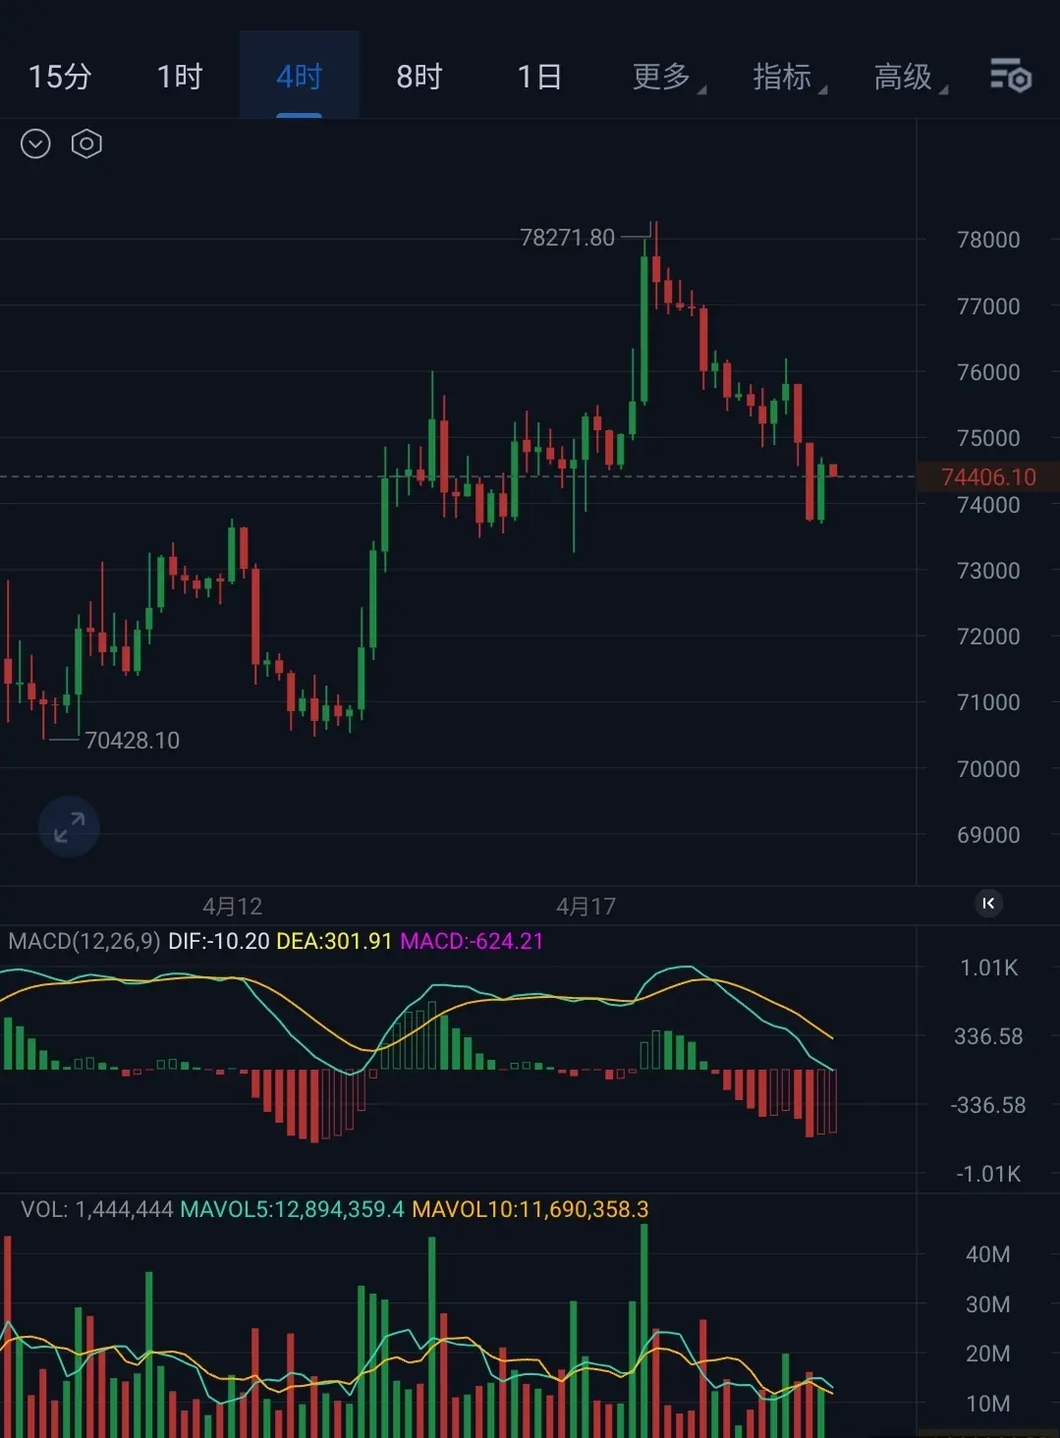Click the 70000 price axis label

[x=988, y=769]
